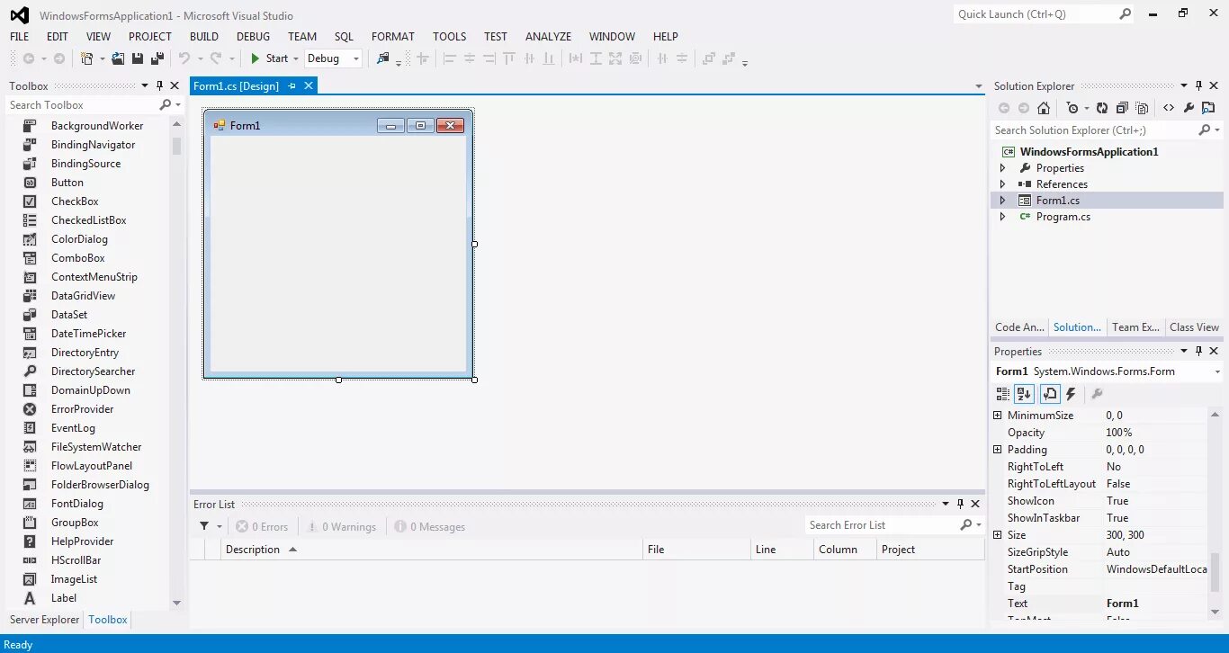This screenshot has height=653, width=1229.
Task: Click the Open File toolbar icon
Action: (118, 58)
